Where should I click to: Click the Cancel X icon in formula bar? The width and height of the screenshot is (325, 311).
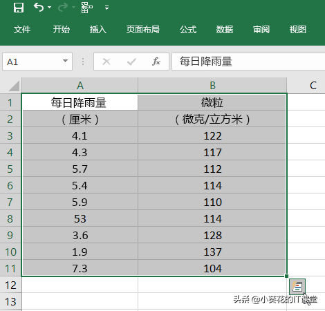click(106, 62)
